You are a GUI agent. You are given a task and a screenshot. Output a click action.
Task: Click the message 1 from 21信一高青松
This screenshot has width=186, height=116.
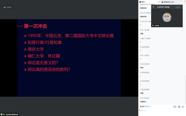[x=140, y=59]
